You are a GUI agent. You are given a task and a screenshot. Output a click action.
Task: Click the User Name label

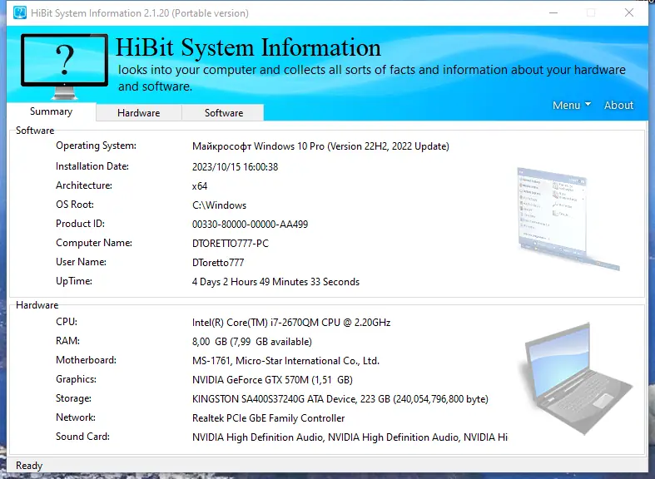[x=81, y=262]
